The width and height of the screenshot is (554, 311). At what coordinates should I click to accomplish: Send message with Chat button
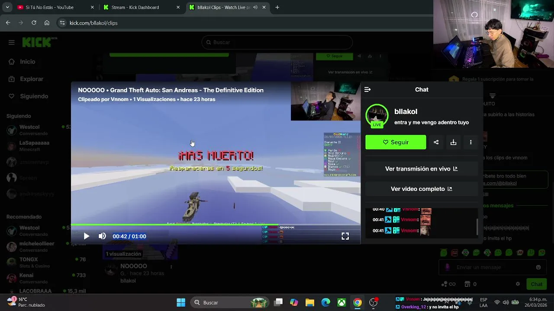536,284
